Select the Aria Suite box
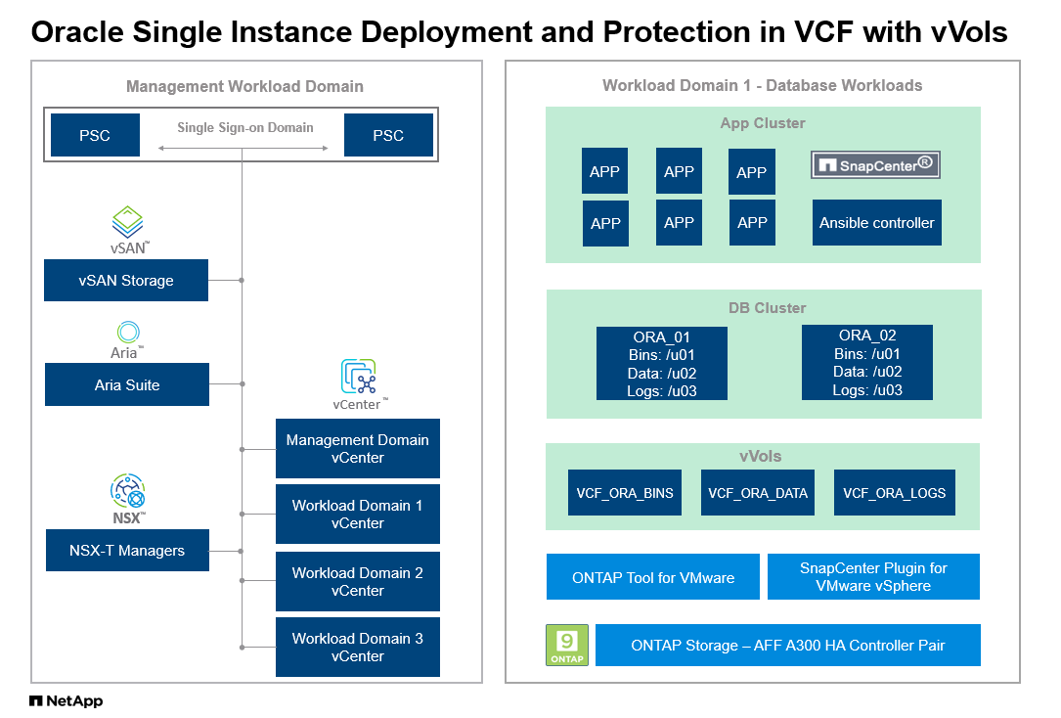 pos(127,384)
